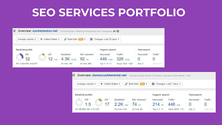Viewport: 222px width, 125px height.
Task: Click paid search Traffic 0 in damascusbikerental panel
Action: coord(206,104)
